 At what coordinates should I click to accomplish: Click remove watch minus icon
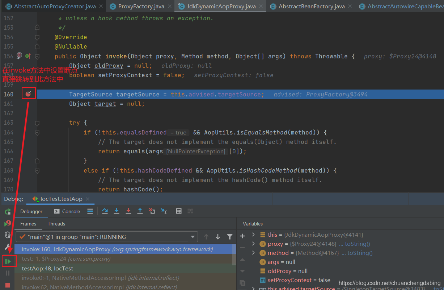[x=242, y=248]
